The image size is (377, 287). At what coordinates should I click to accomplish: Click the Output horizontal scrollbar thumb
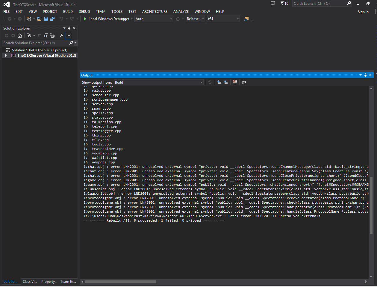[x=120, y=282]
